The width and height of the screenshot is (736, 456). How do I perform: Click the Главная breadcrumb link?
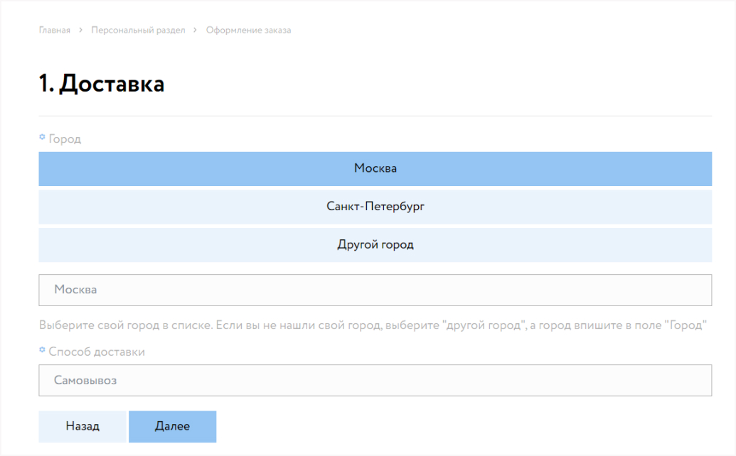click(x=55, y=31)
